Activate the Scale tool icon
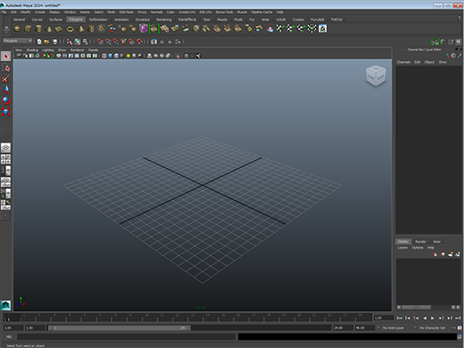464x348 pixels. (x=6, y=112)
